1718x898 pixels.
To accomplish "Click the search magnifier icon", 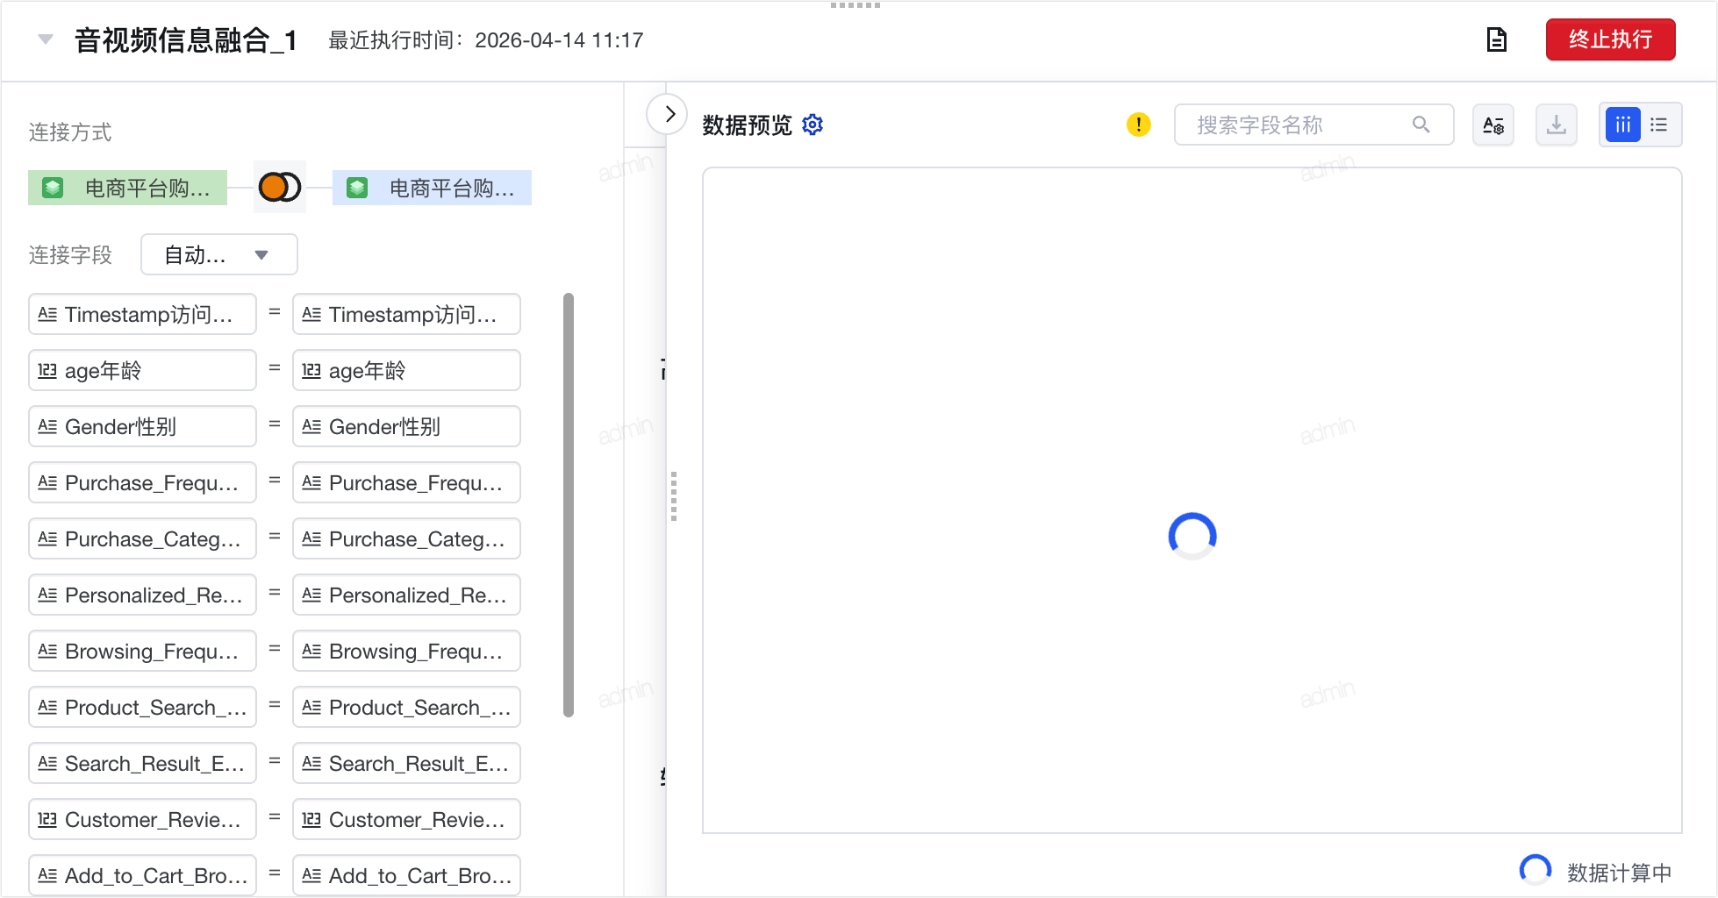I will [1421, 125].
